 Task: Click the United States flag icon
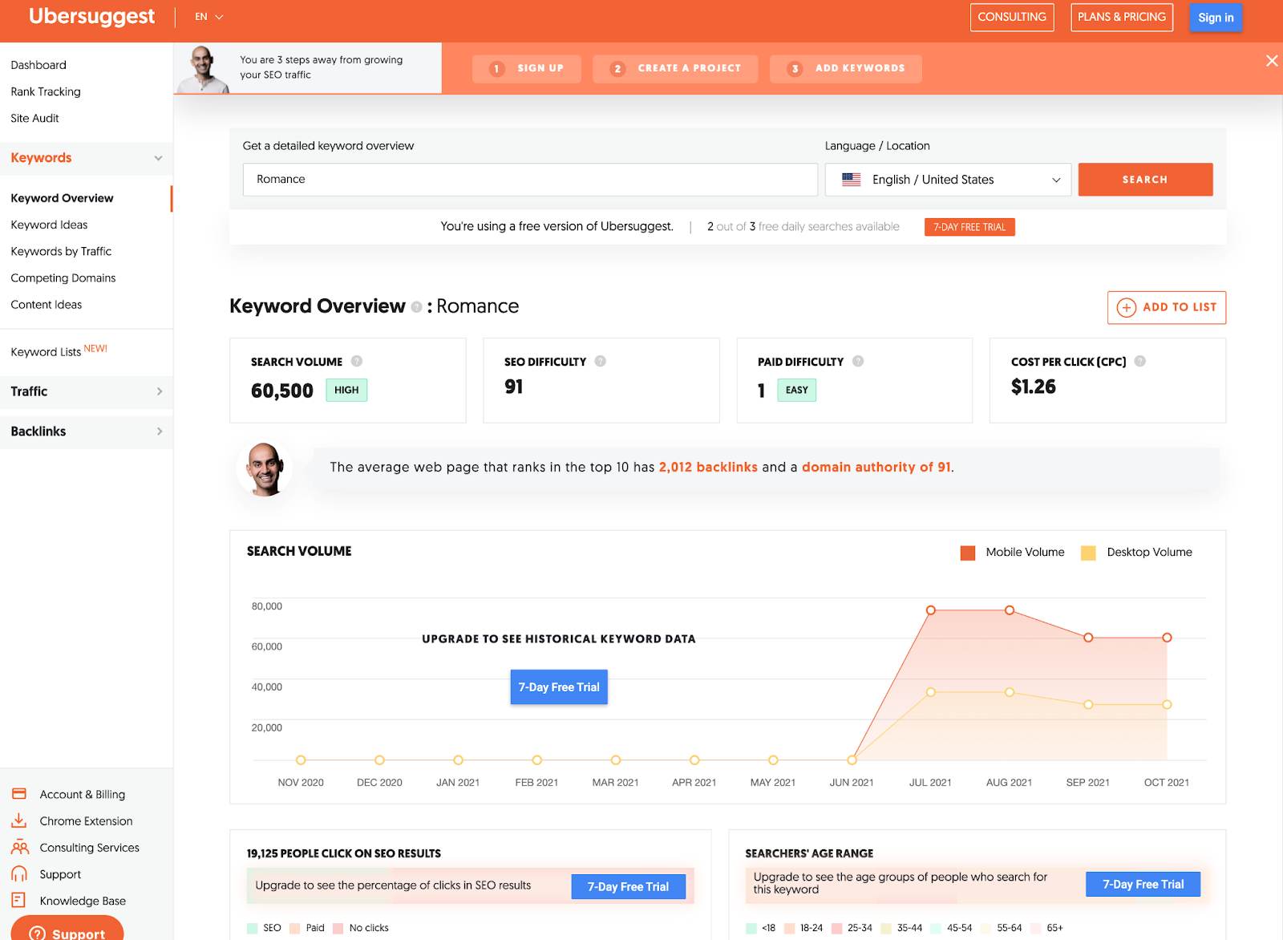click(x=852, y=180)
